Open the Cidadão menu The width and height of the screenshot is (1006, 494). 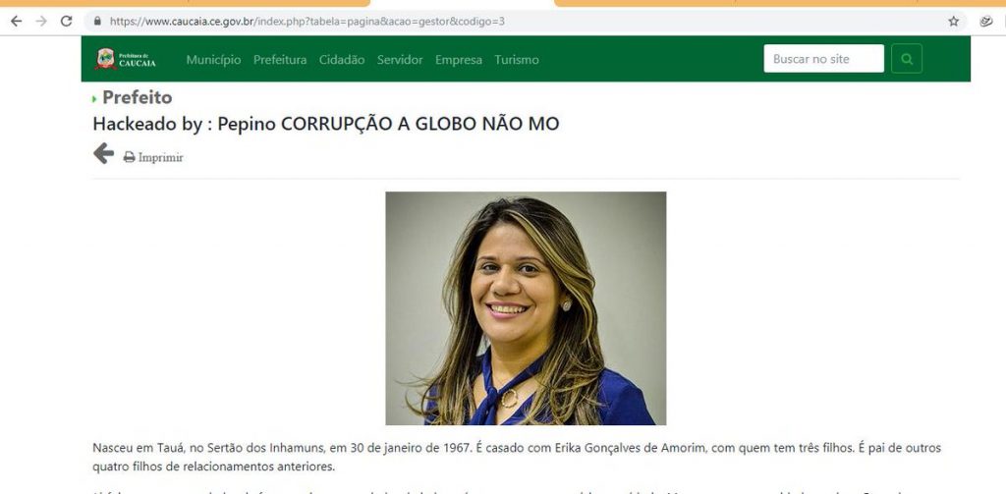point(342,60)
